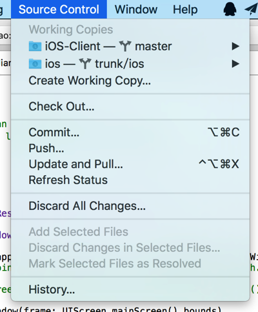Select the ios — trunk/ios working copy
258x312 pixels.
coord(130,64)
